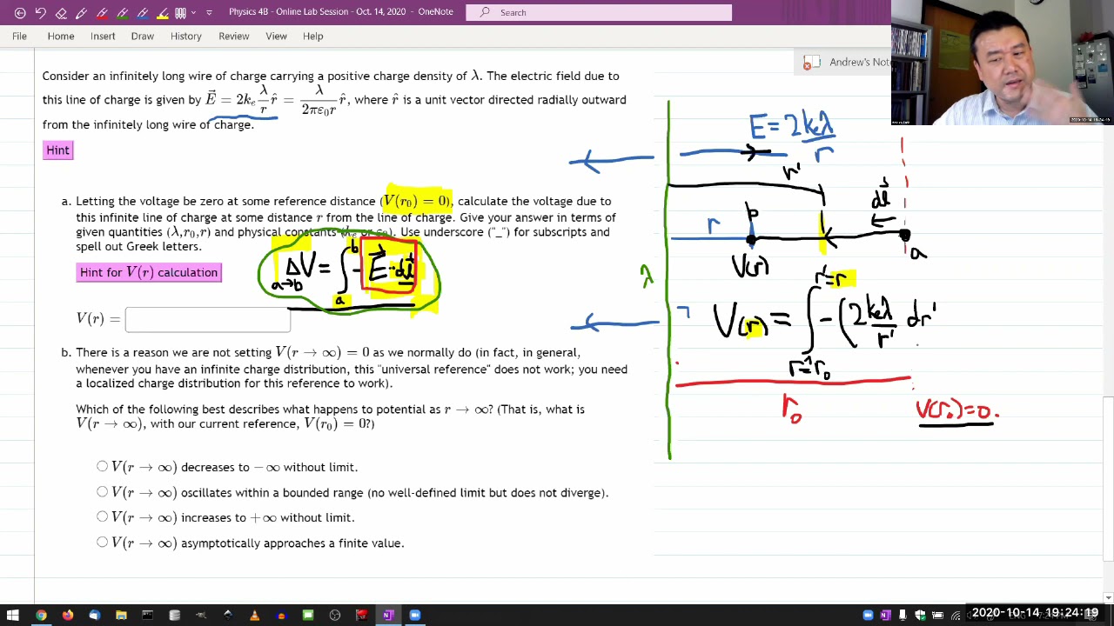Click the Undo icon
Image resolution: width=1114 pixels, height=626 pixels.
point(40,12)
